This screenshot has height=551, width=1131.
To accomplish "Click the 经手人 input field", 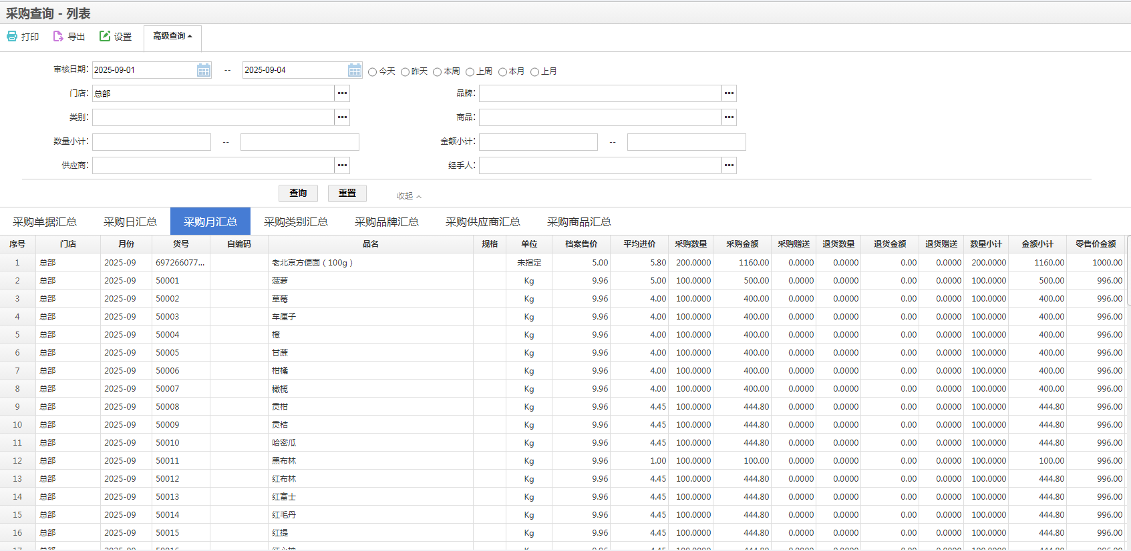I will (x=599, y=165).
